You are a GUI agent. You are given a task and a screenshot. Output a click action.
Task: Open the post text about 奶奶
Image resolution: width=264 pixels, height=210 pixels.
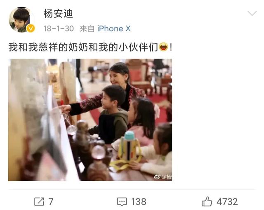coord(90,47)
